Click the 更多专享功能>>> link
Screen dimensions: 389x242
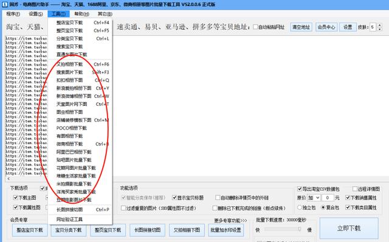coord(230,220)
